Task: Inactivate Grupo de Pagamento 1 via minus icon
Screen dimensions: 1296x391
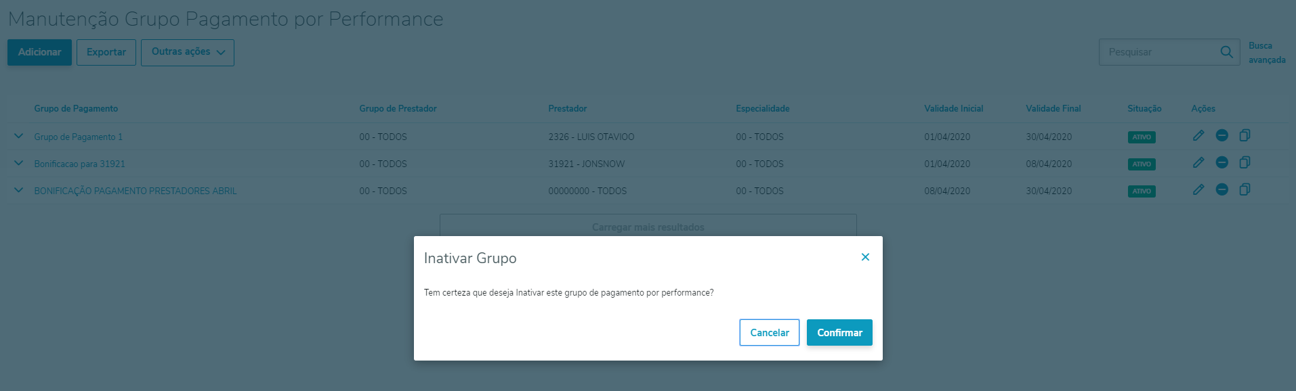Action: [1222, 135]
